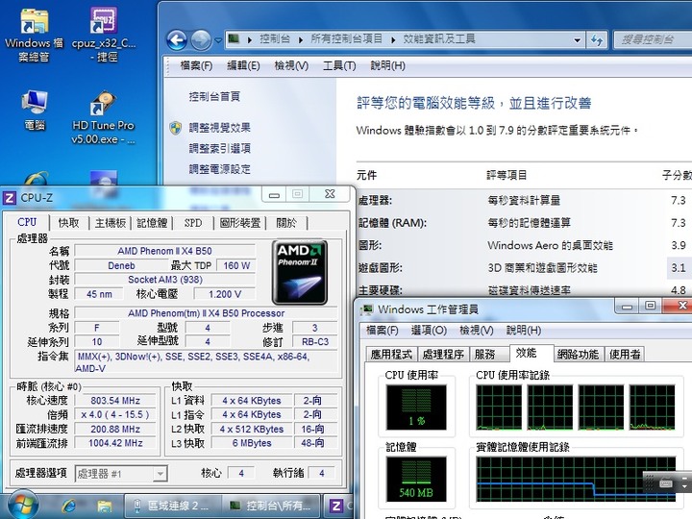Image resolution: width=692 pixels, height=519 pixels.
Task: Click the Socket AM3 (938) package field
Action: tap(165, 280)
